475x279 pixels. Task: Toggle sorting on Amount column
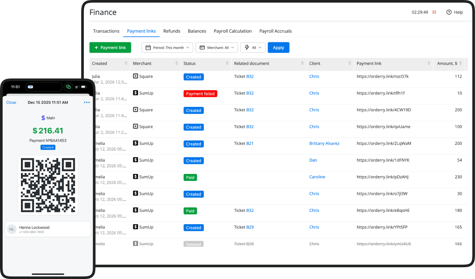click(x=461, y=64)
